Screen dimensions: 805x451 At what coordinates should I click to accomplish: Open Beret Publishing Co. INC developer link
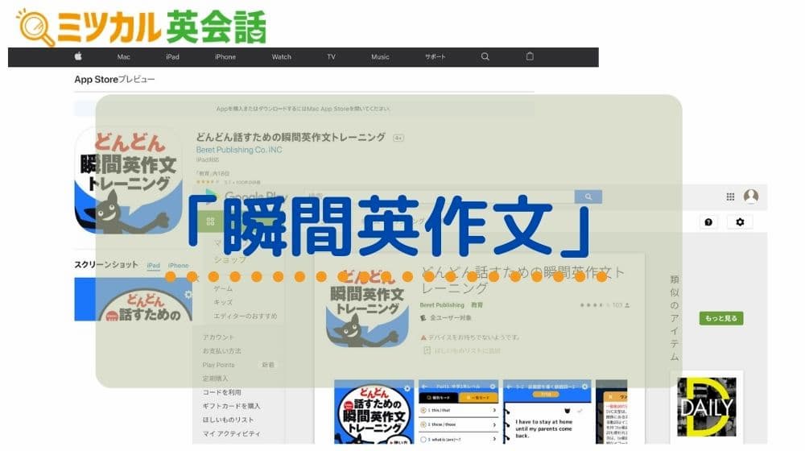(x=239, y=150)
